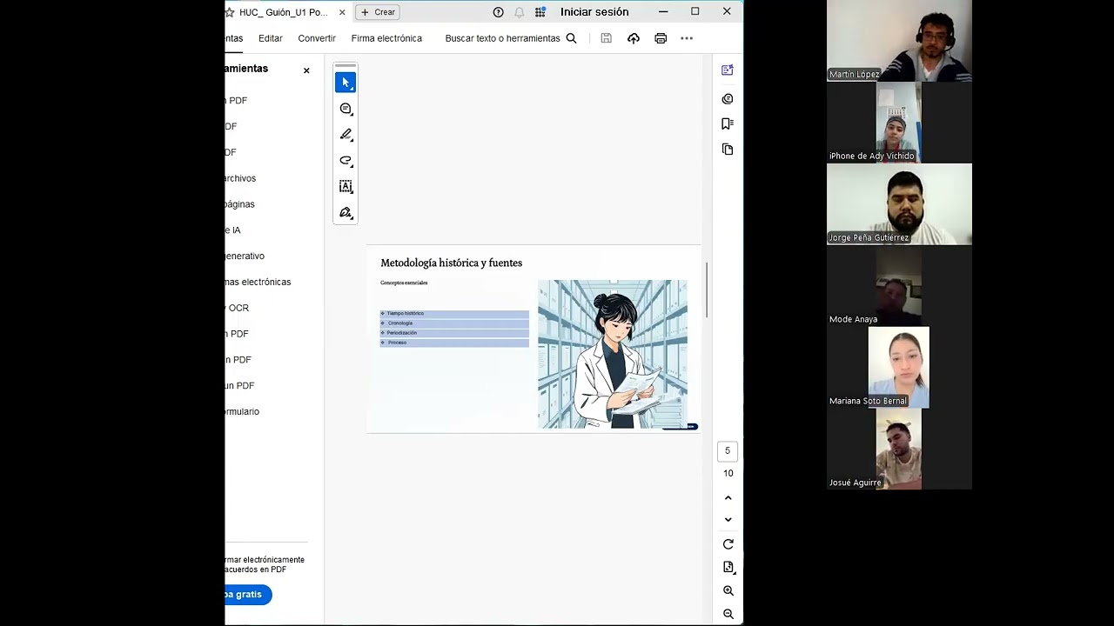Click the slide title Metodología histórica y fuentes
This screenshot has height=626, width=1114.
(451, 263)
